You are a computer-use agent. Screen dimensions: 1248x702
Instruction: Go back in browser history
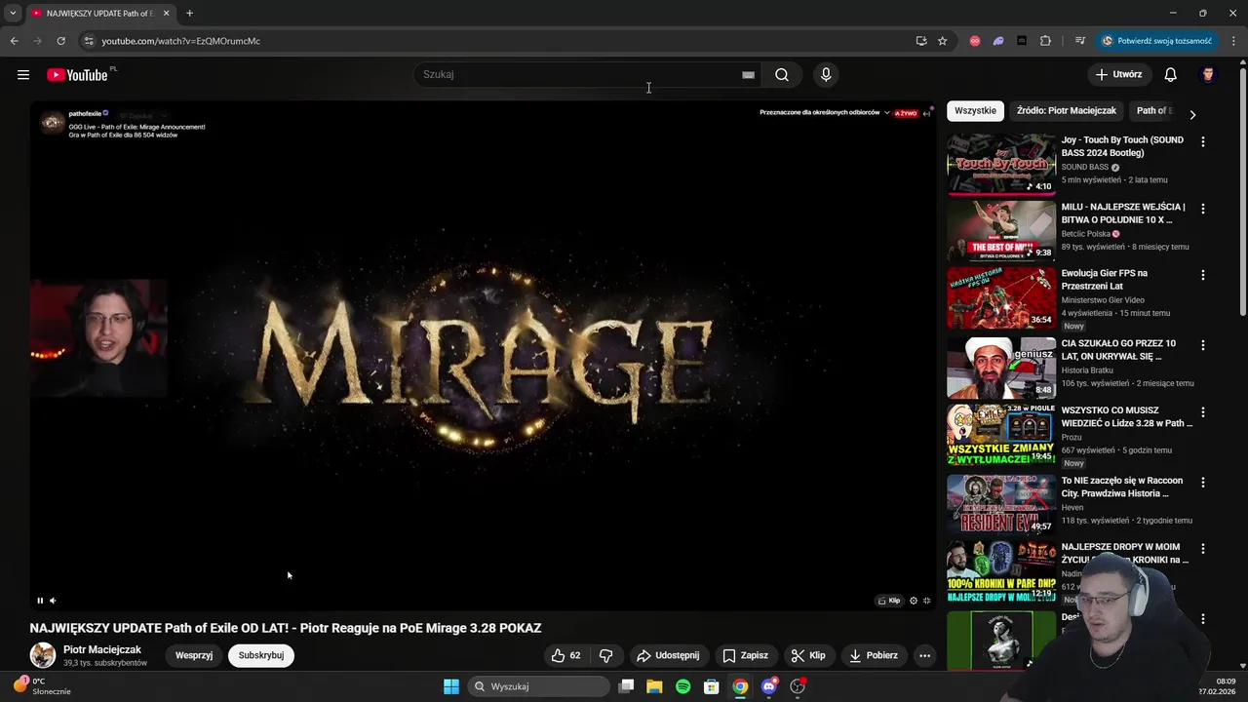coord(14,41)
